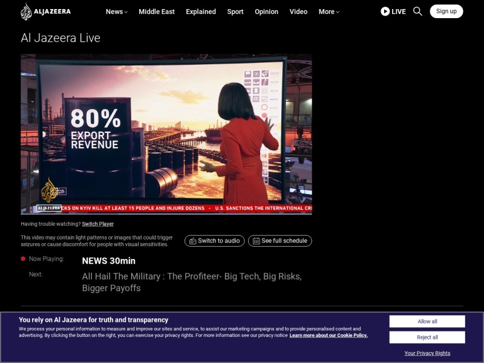Click the red Now Playing indicator dot
This screenshot has width=484, height=363.
click(23, 259)
